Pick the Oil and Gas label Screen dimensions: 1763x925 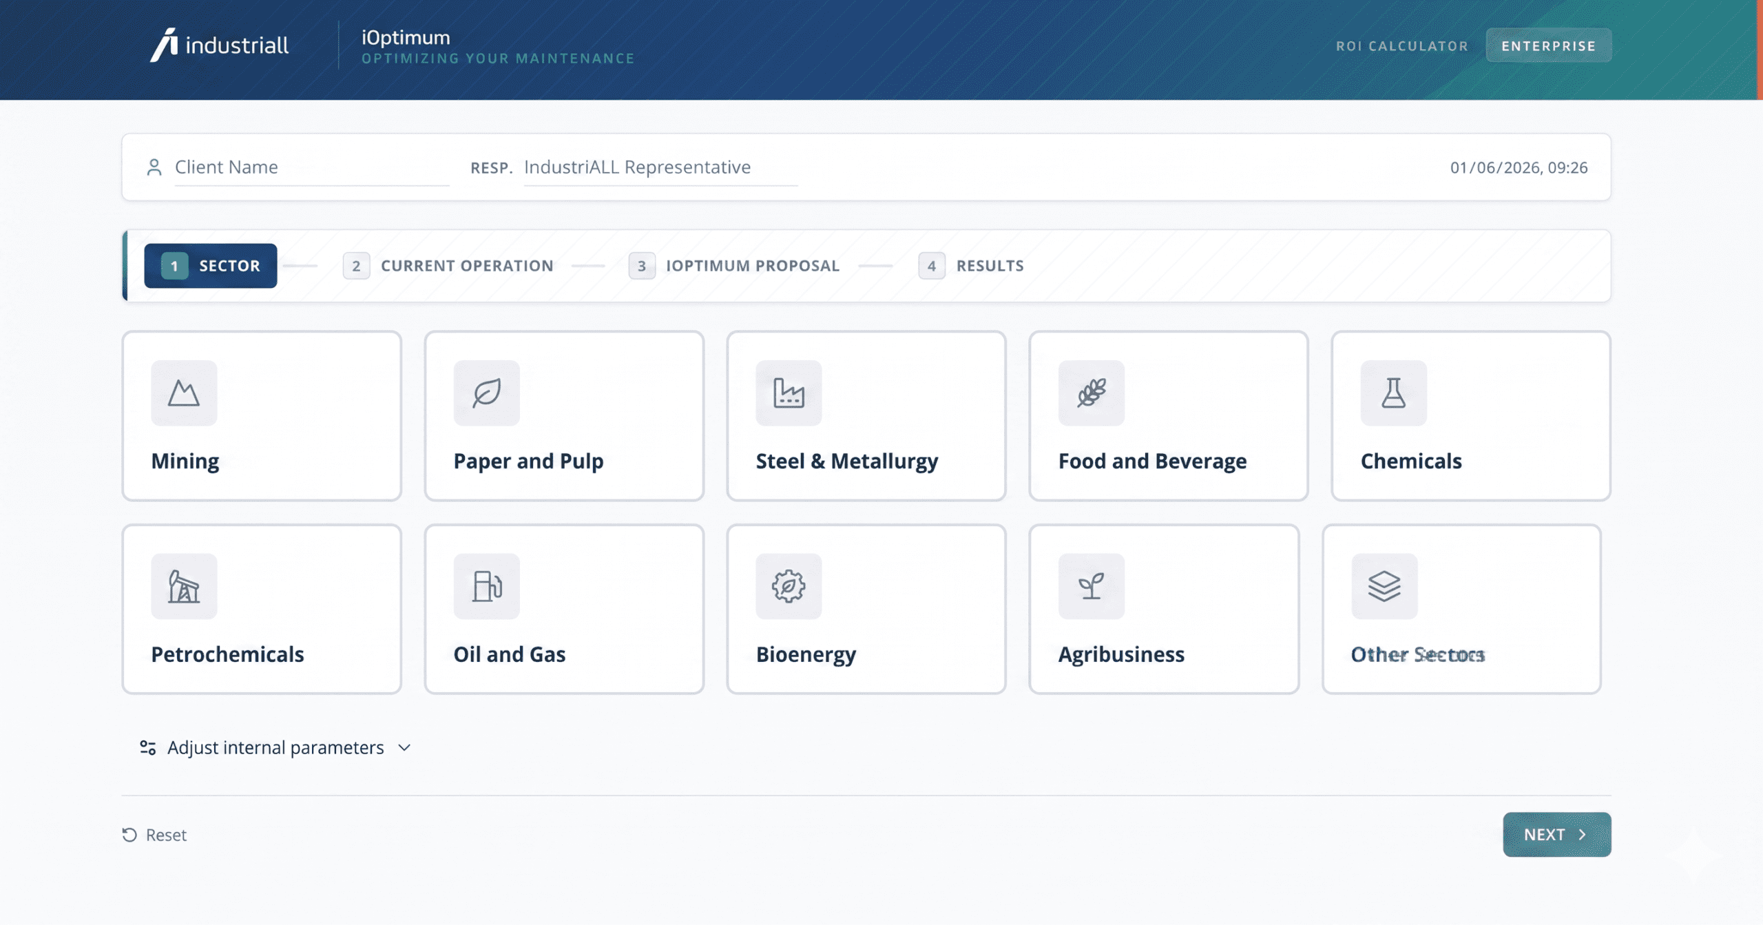pos(510,654)
